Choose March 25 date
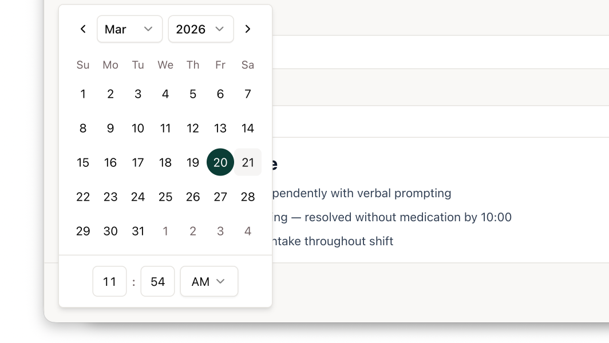The height and width of the screenshot is (343, 609). click(165, 197)
